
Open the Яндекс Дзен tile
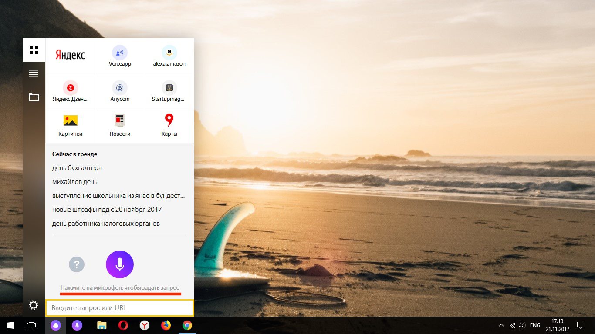(70, 90)
